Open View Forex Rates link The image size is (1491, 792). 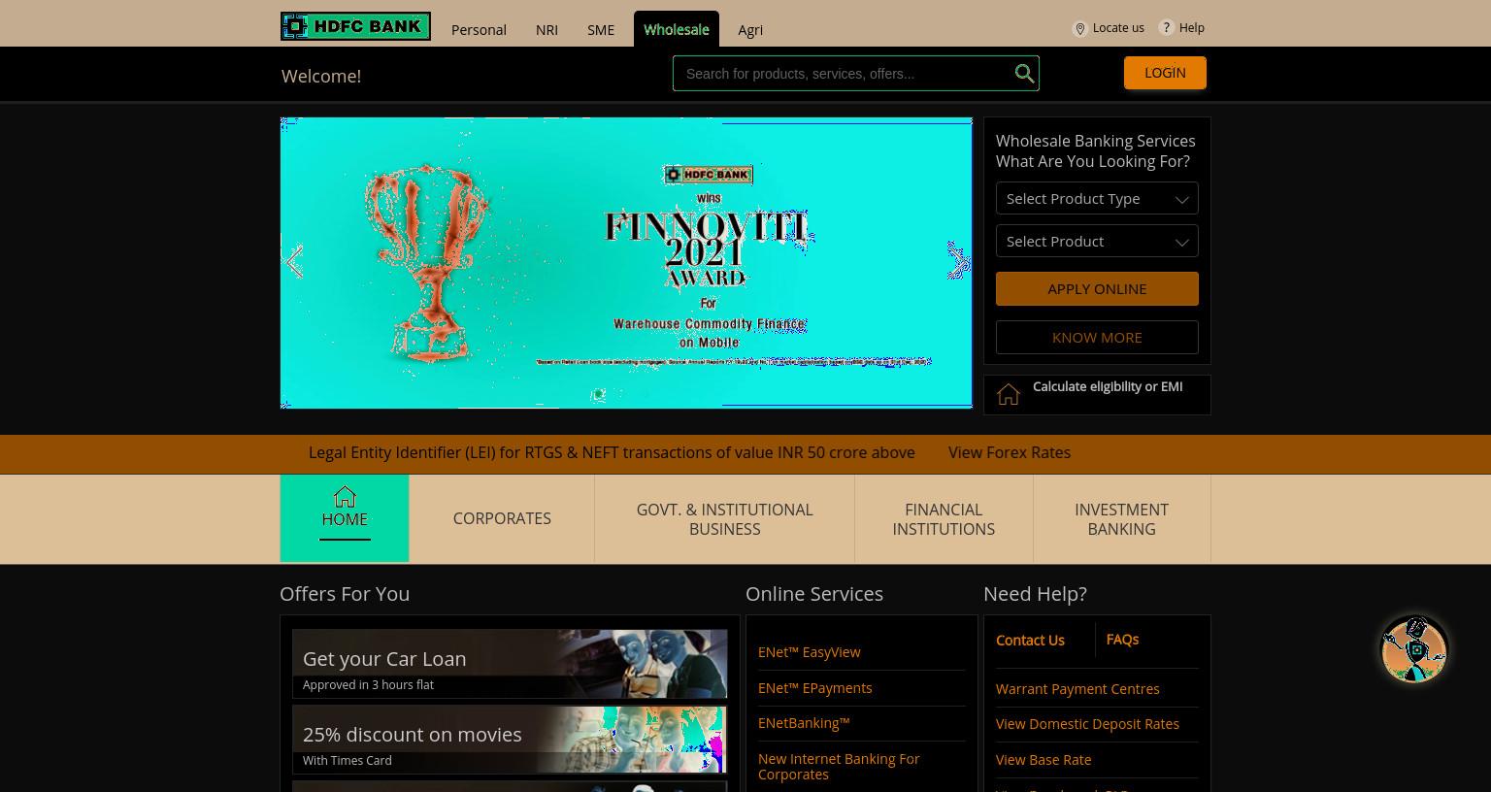click(x=1010, y=452)
